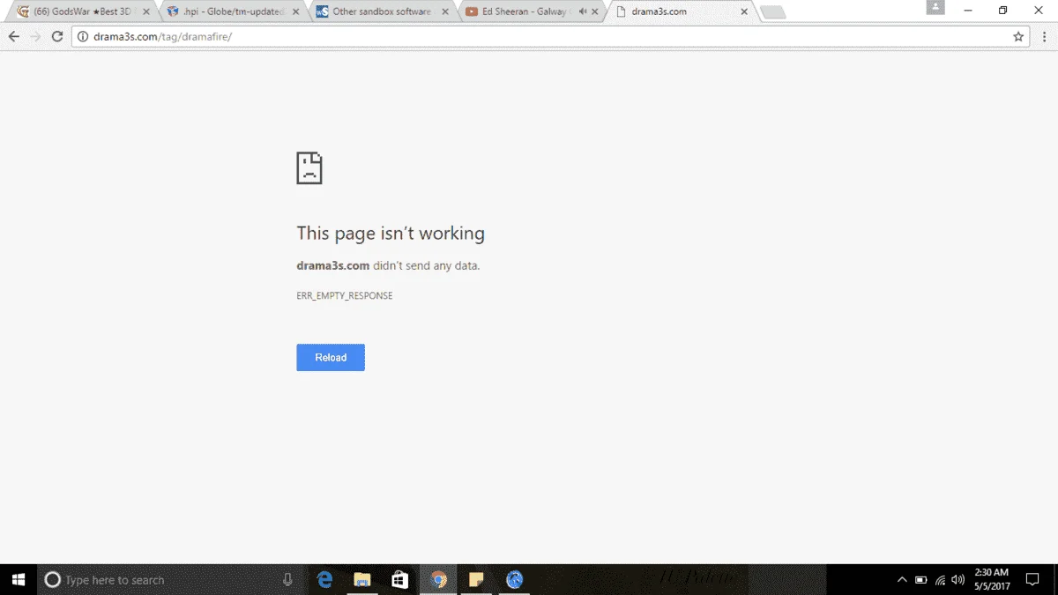Click the clock showing 2:30 AM
Image resolution: width=1058 pixels, height=595 pixels.
[x=992, y=579]
